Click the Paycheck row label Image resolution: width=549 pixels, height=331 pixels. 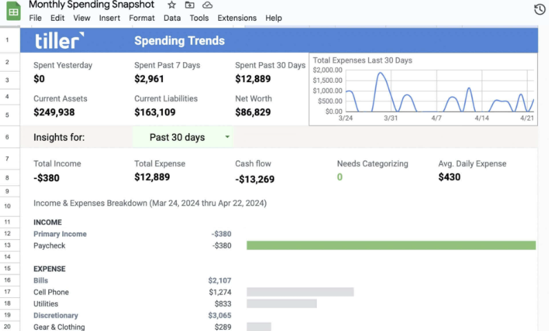click(49, 245)
